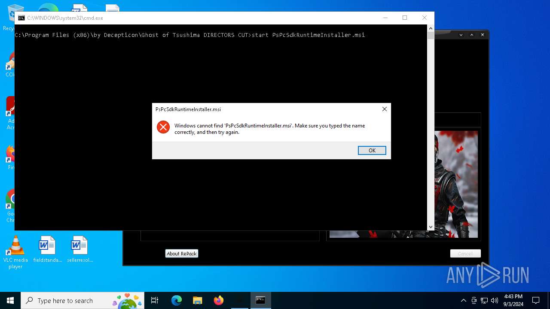Click the cmd.exe window title text

[65, 18]
